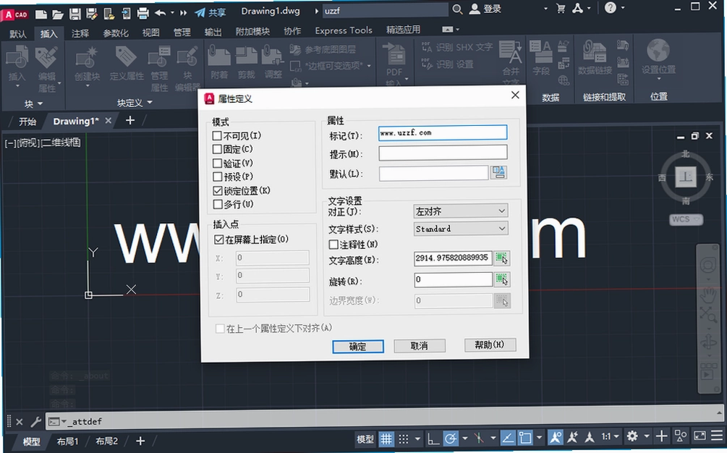Close the command line with X icon
This screenshot has width=727, height=453.
pos(19,422)
